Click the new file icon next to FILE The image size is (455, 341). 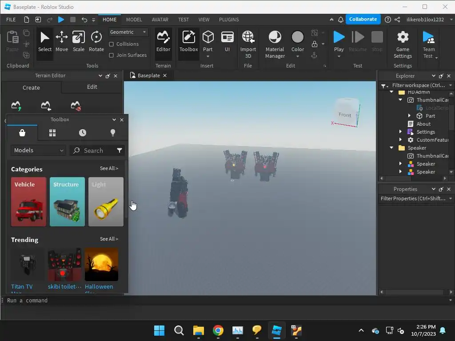click(26, 20)
